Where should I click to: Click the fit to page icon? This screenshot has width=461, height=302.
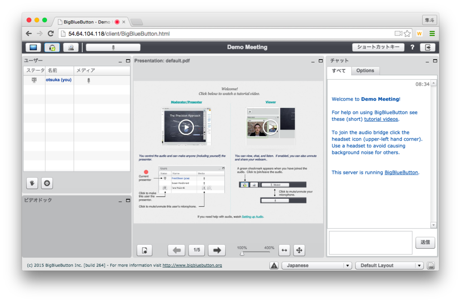coord(299,250)
